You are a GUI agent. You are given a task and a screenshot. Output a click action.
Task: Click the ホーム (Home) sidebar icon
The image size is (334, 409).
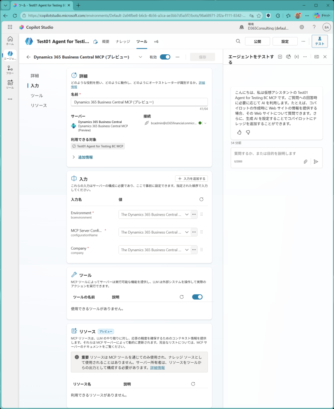pos(10,40)
